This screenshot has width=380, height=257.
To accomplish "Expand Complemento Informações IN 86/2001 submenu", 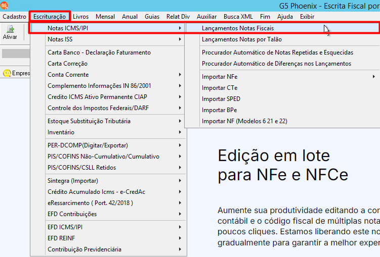I will click(x=108, y=86).
